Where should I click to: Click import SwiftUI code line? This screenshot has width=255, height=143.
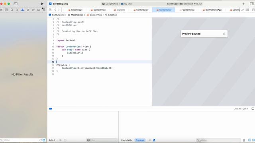point(66,41)
